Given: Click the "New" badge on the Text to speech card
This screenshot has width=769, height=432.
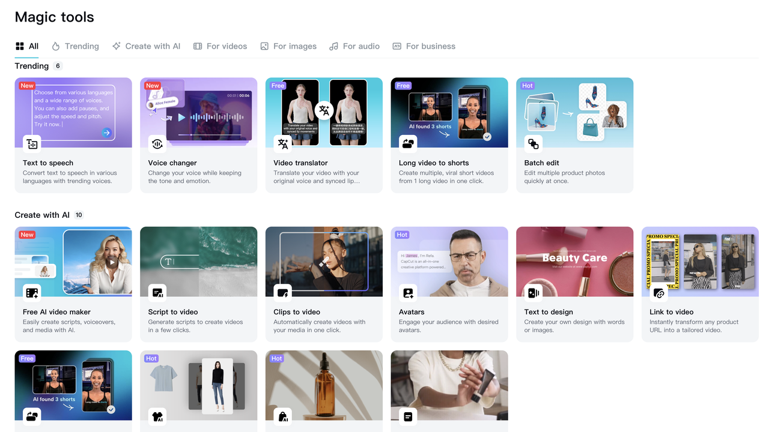Looking at the screenshot, I should 27,86.
